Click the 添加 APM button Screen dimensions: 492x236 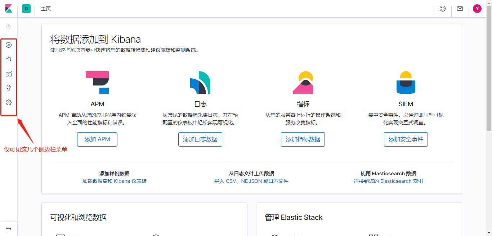tap(97, 139)
